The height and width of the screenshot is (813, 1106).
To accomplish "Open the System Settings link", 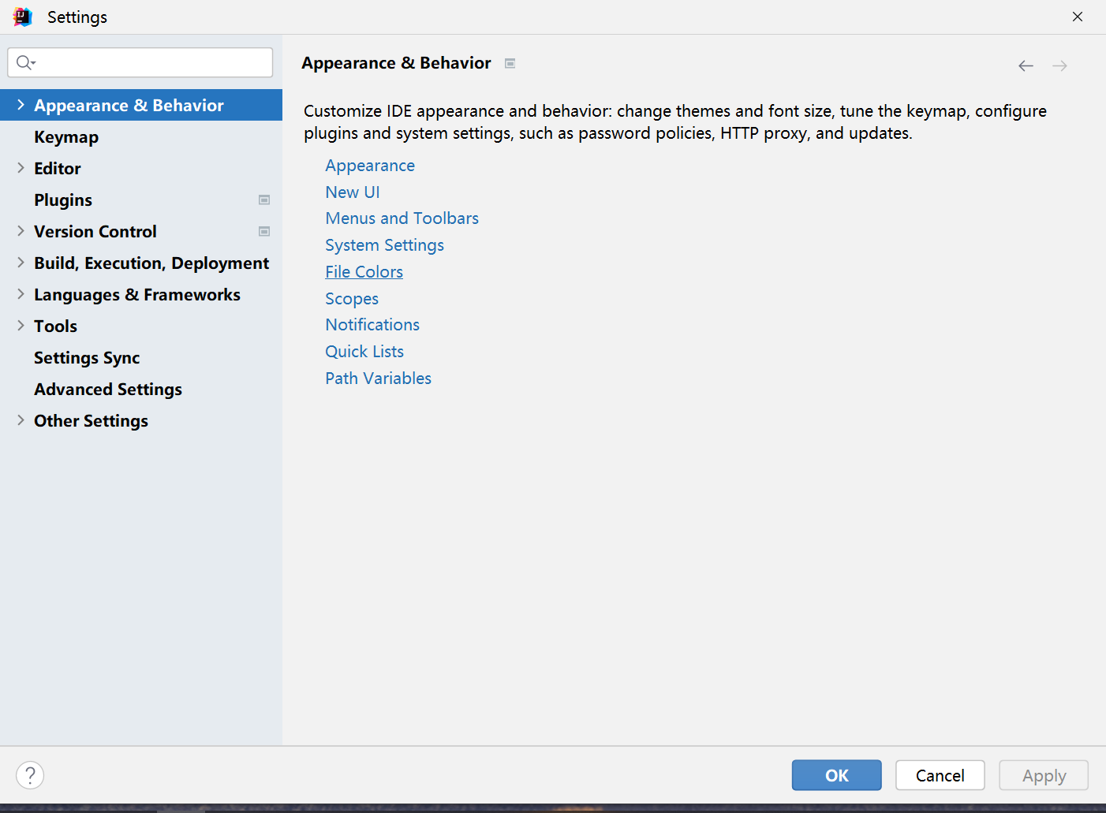I will (384, 245).
